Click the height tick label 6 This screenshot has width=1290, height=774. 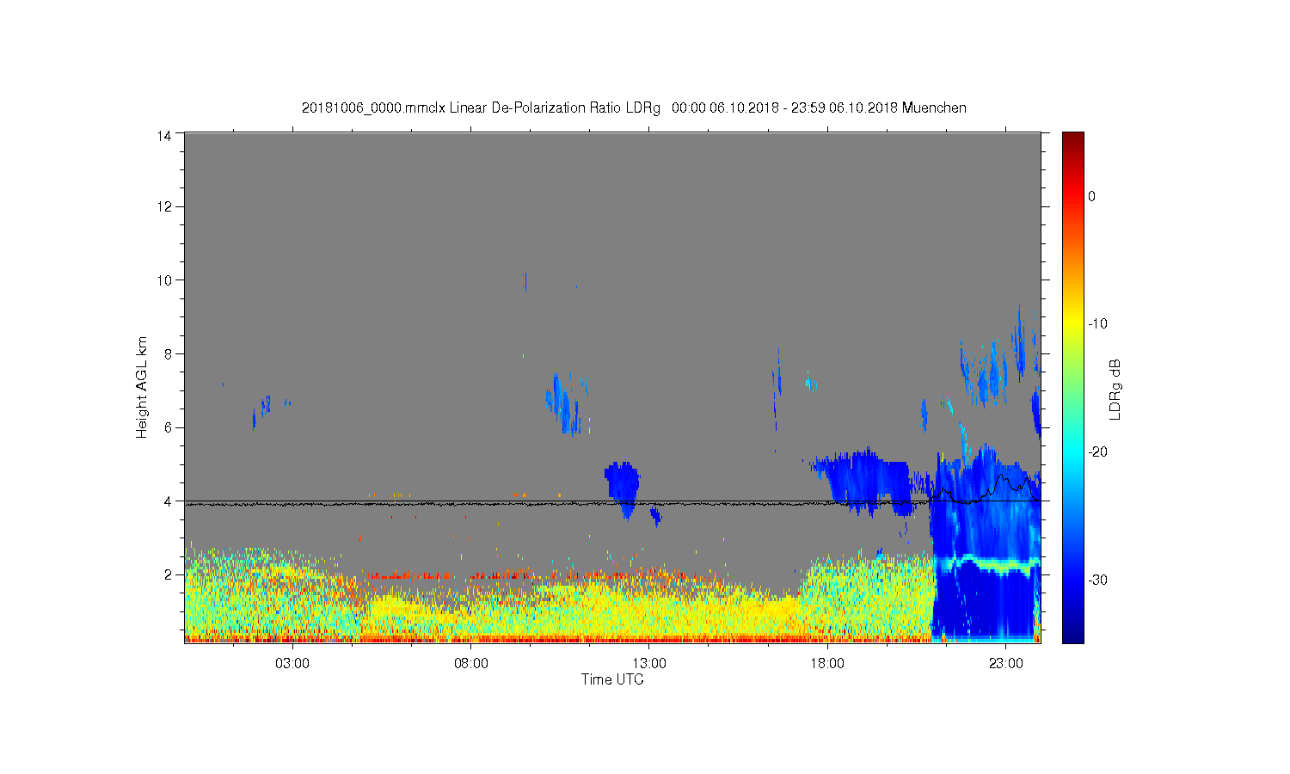pos(169,427)
